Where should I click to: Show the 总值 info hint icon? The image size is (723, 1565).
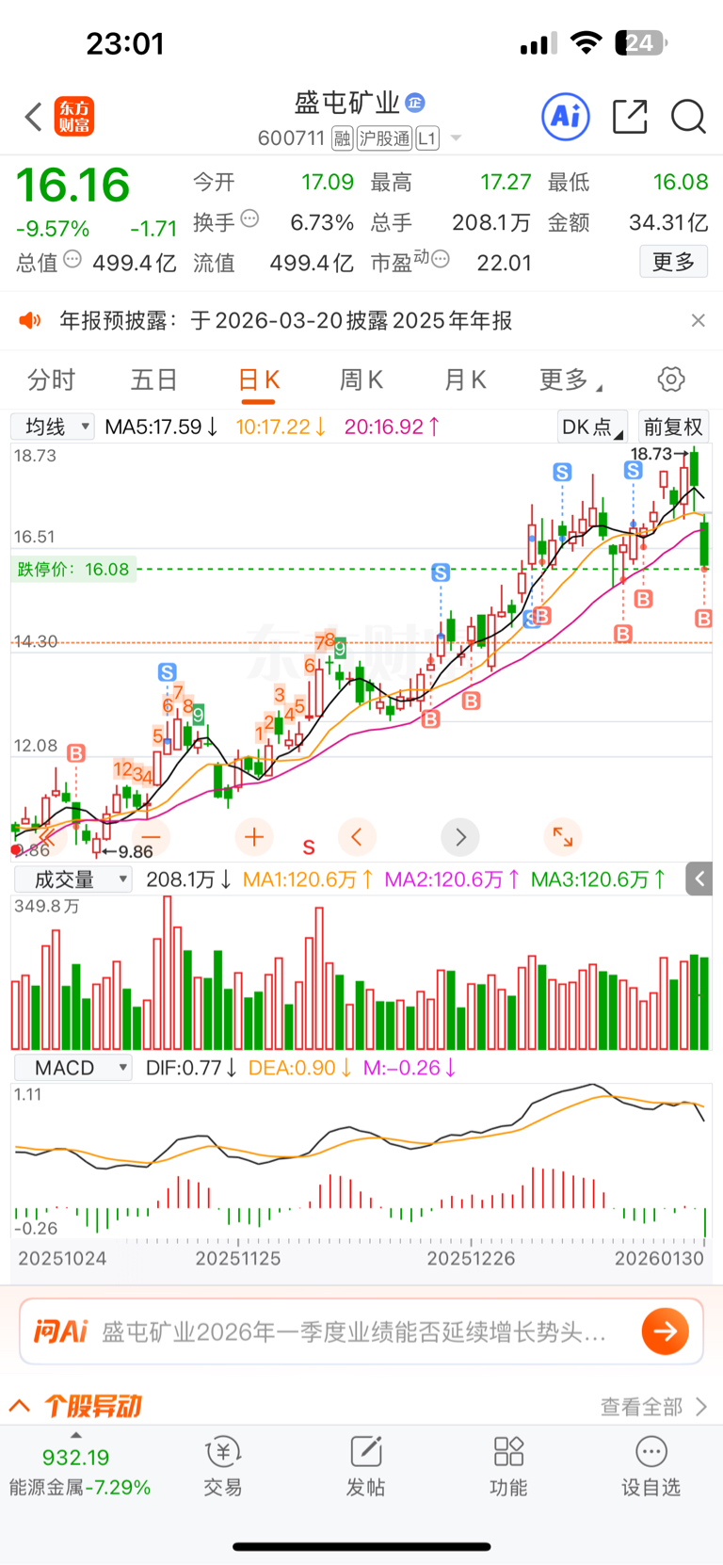[72, 259]
